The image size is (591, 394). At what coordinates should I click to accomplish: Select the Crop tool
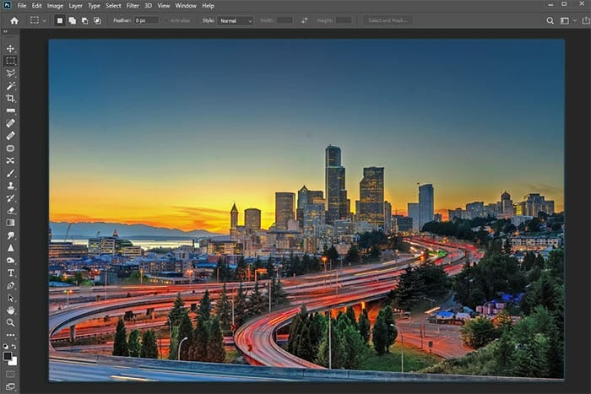tap(11, 98)
